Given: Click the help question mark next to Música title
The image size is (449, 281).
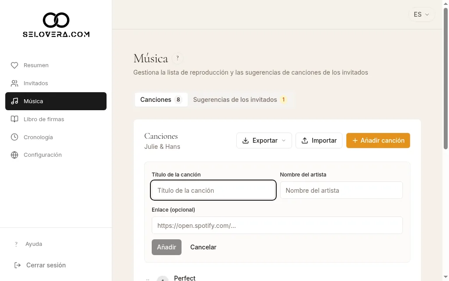Looking at the screenshot, I should click(x=178, y=58).
